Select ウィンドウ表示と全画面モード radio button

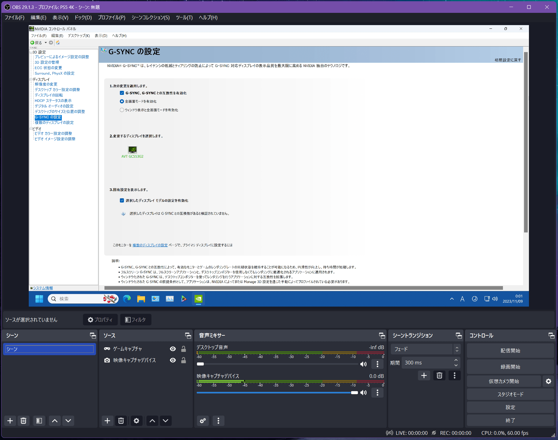tap(122, 110)
